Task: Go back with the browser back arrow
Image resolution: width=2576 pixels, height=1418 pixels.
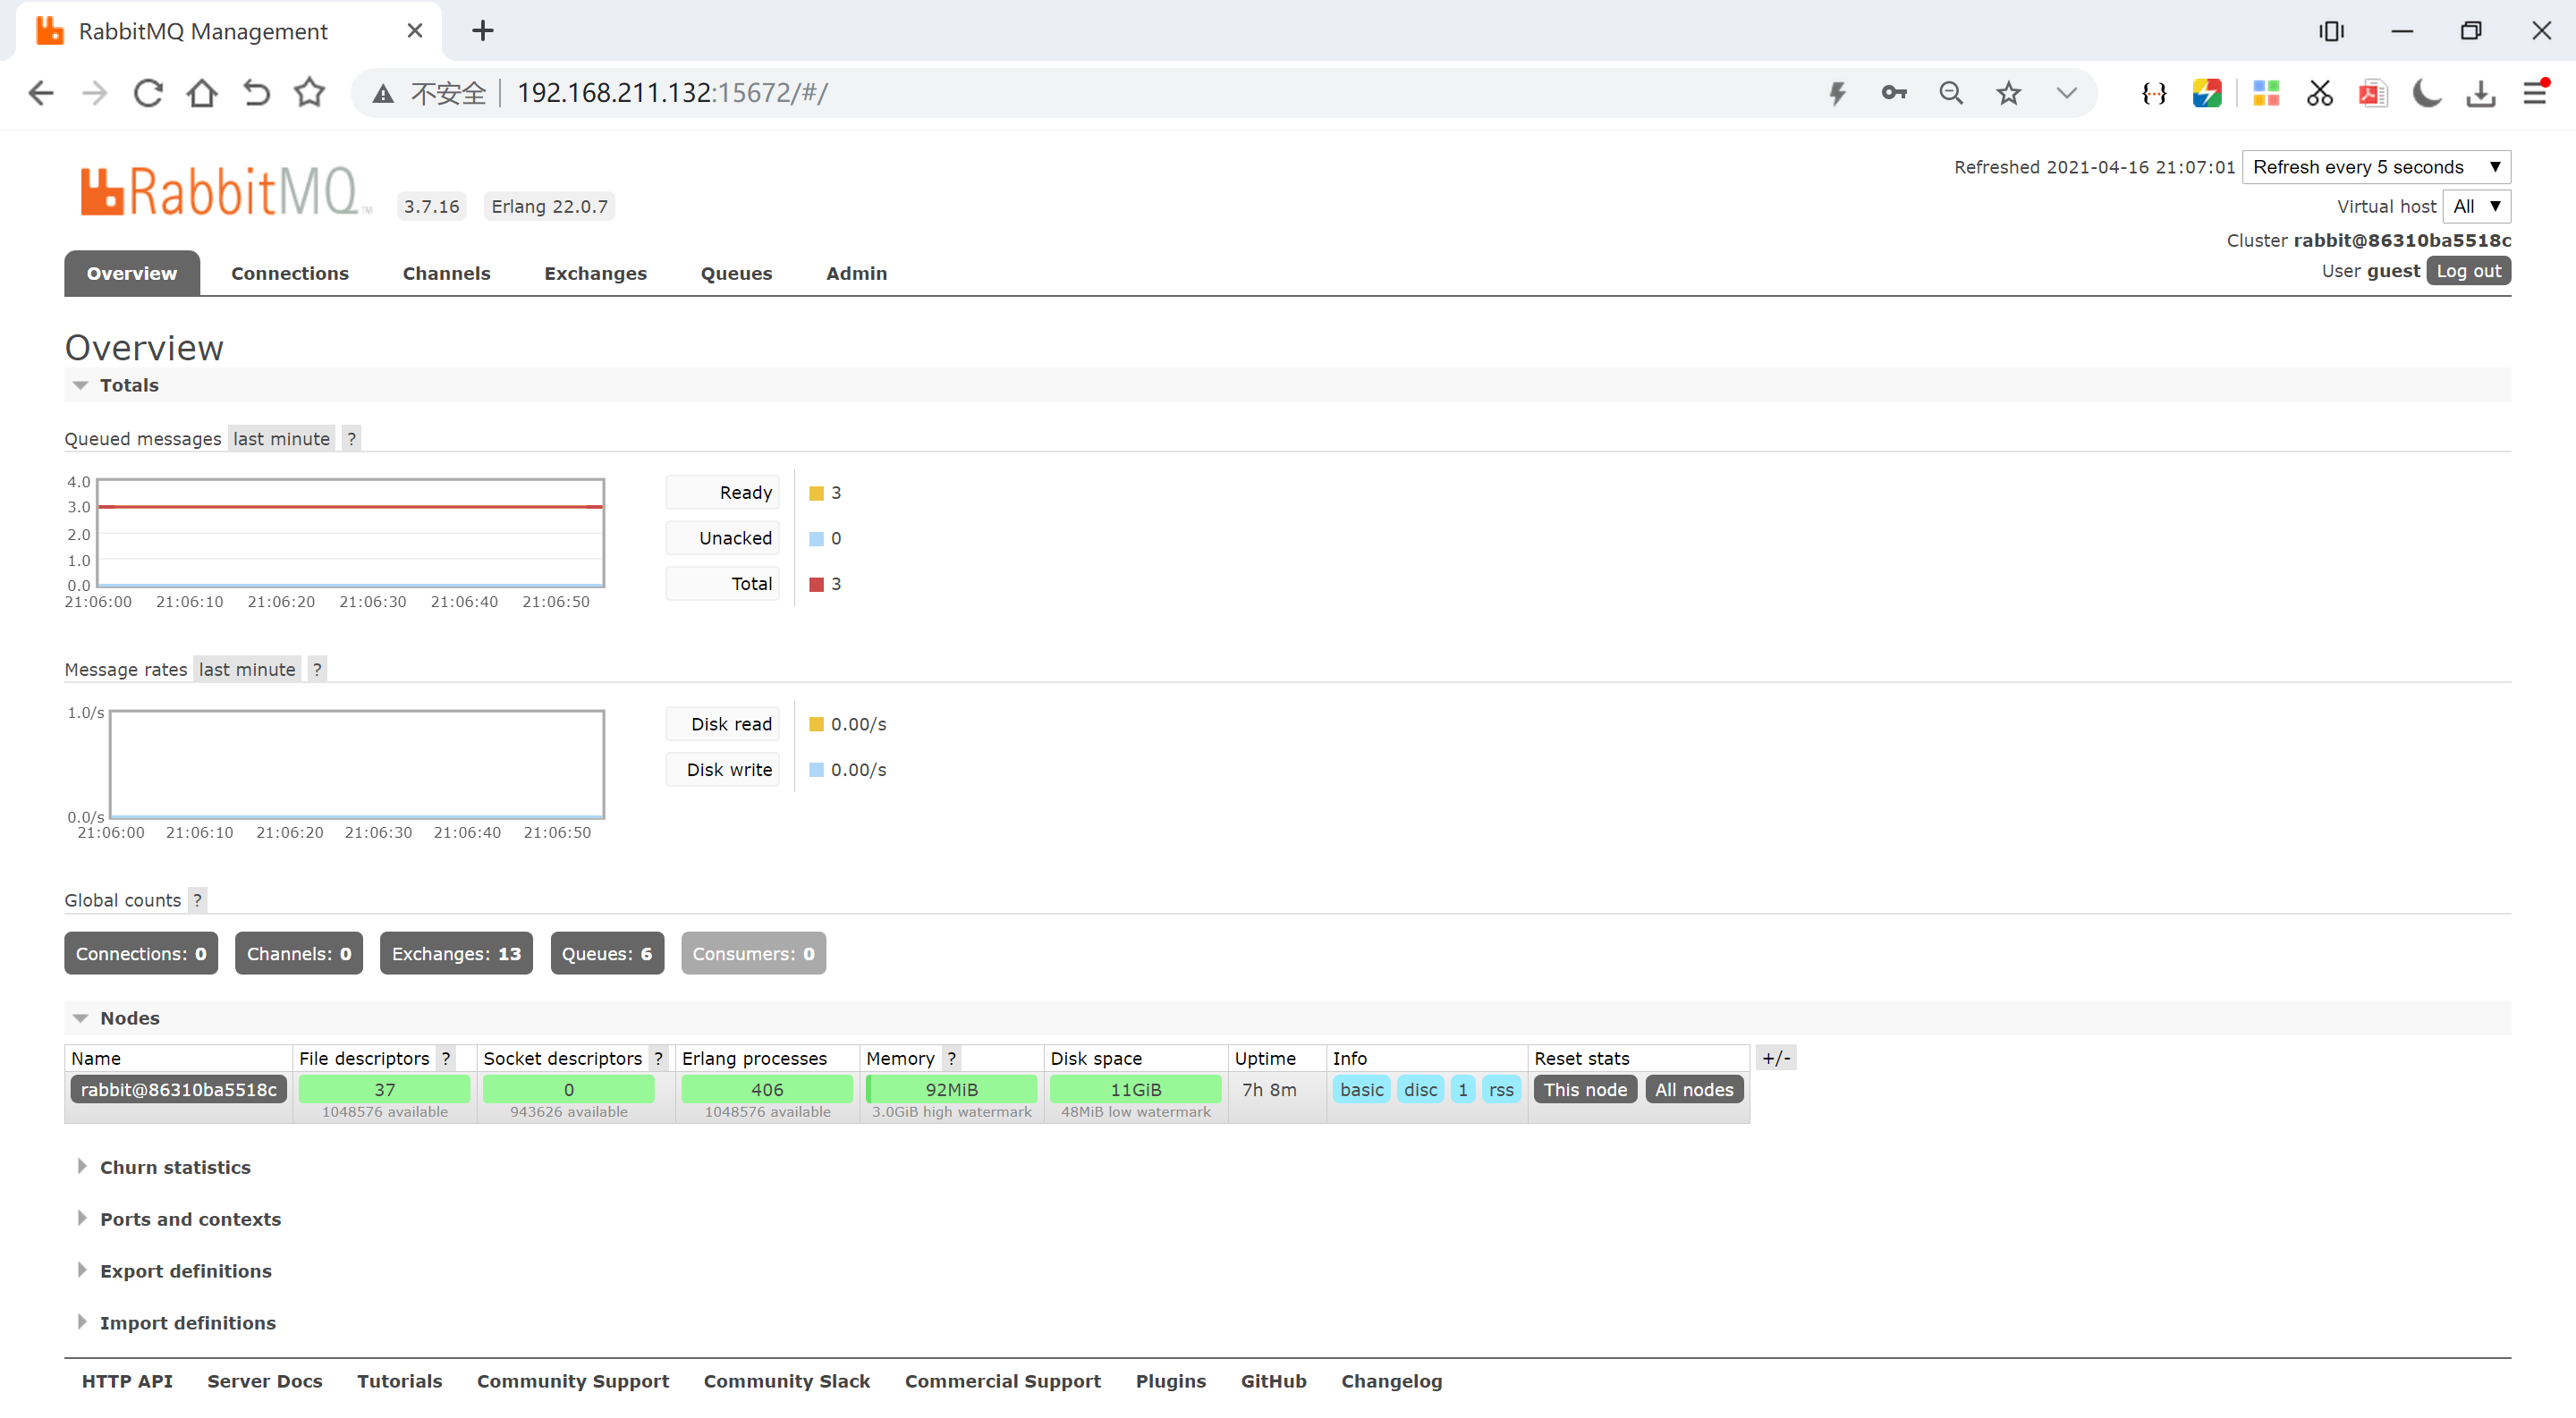Action: coord(41,93)
